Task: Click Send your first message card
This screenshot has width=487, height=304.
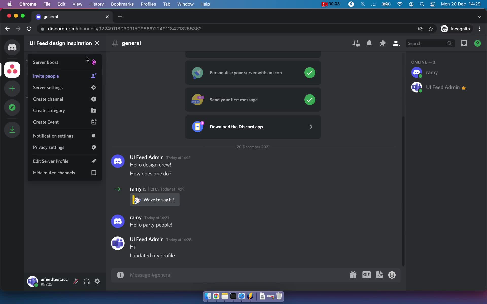Action: [x=253, y=100]
